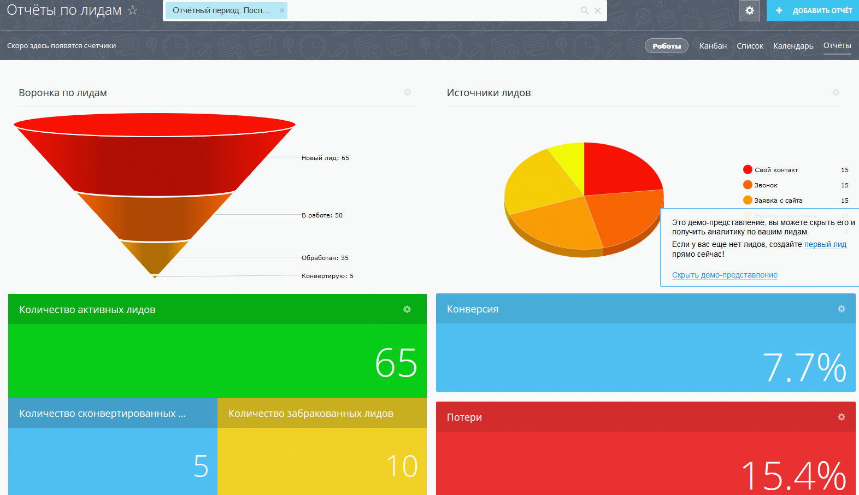Click ДОБАВИТЬ ОТЧЁТ button

(x=813, y=10)
